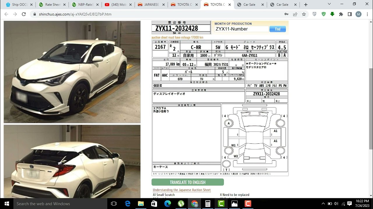373x209 pixels.
Task: Bookmark this page with star icon
Action: tap(304, 14)
